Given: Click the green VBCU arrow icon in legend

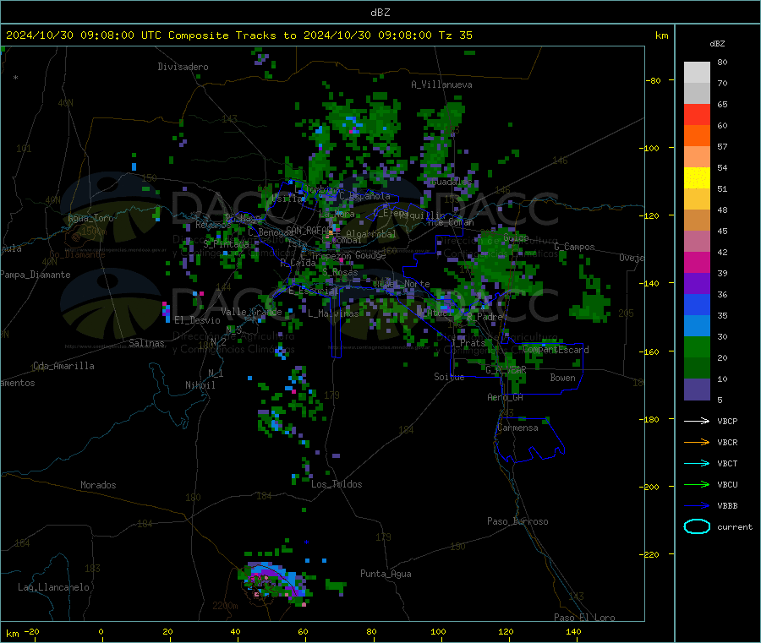Looking at the screenshot, I should pyautogui.click(x=697, y=484).
